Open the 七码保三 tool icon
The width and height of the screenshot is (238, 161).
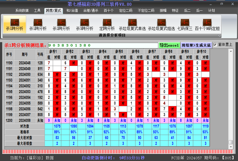pyautogui.click(x=185, y=24)
